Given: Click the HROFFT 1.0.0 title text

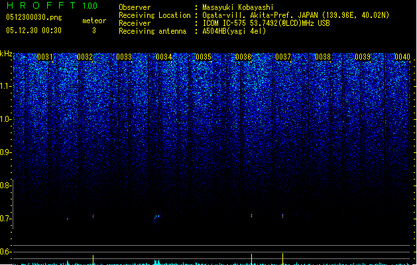Looking at the screenshot, I should (52, 5).
